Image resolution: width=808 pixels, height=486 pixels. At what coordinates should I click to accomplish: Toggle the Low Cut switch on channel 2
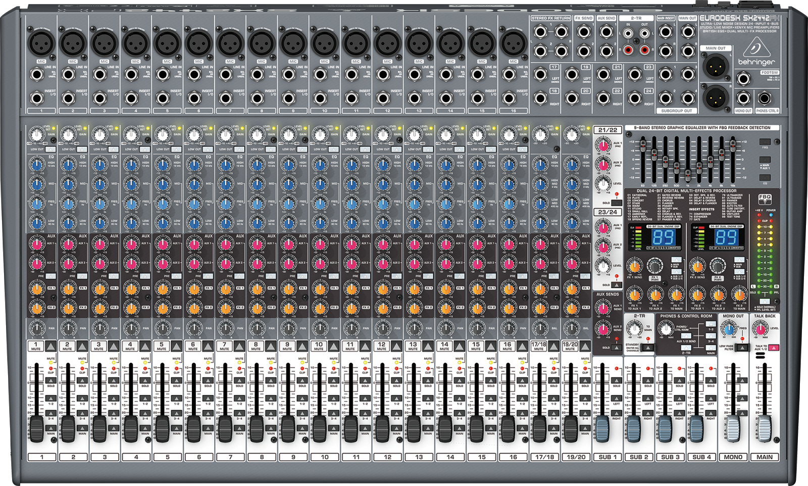click(82, 150)
